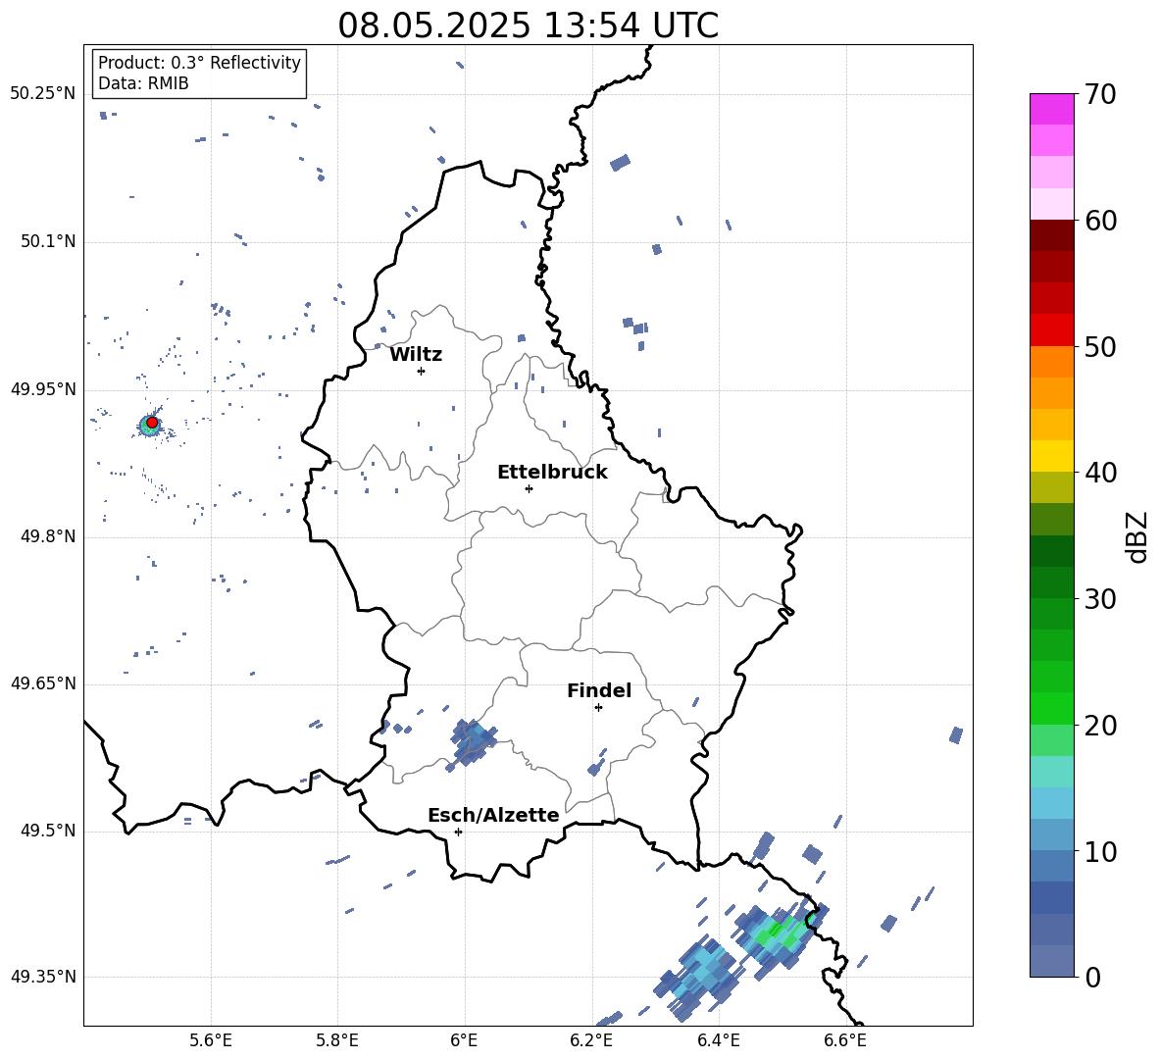Click the magenta top segment of the colorbar

[1051, 109]
